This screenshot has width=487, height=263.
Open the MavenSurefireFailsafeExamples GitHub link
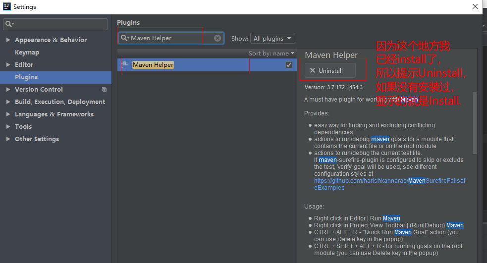click(x=389, y=181)
